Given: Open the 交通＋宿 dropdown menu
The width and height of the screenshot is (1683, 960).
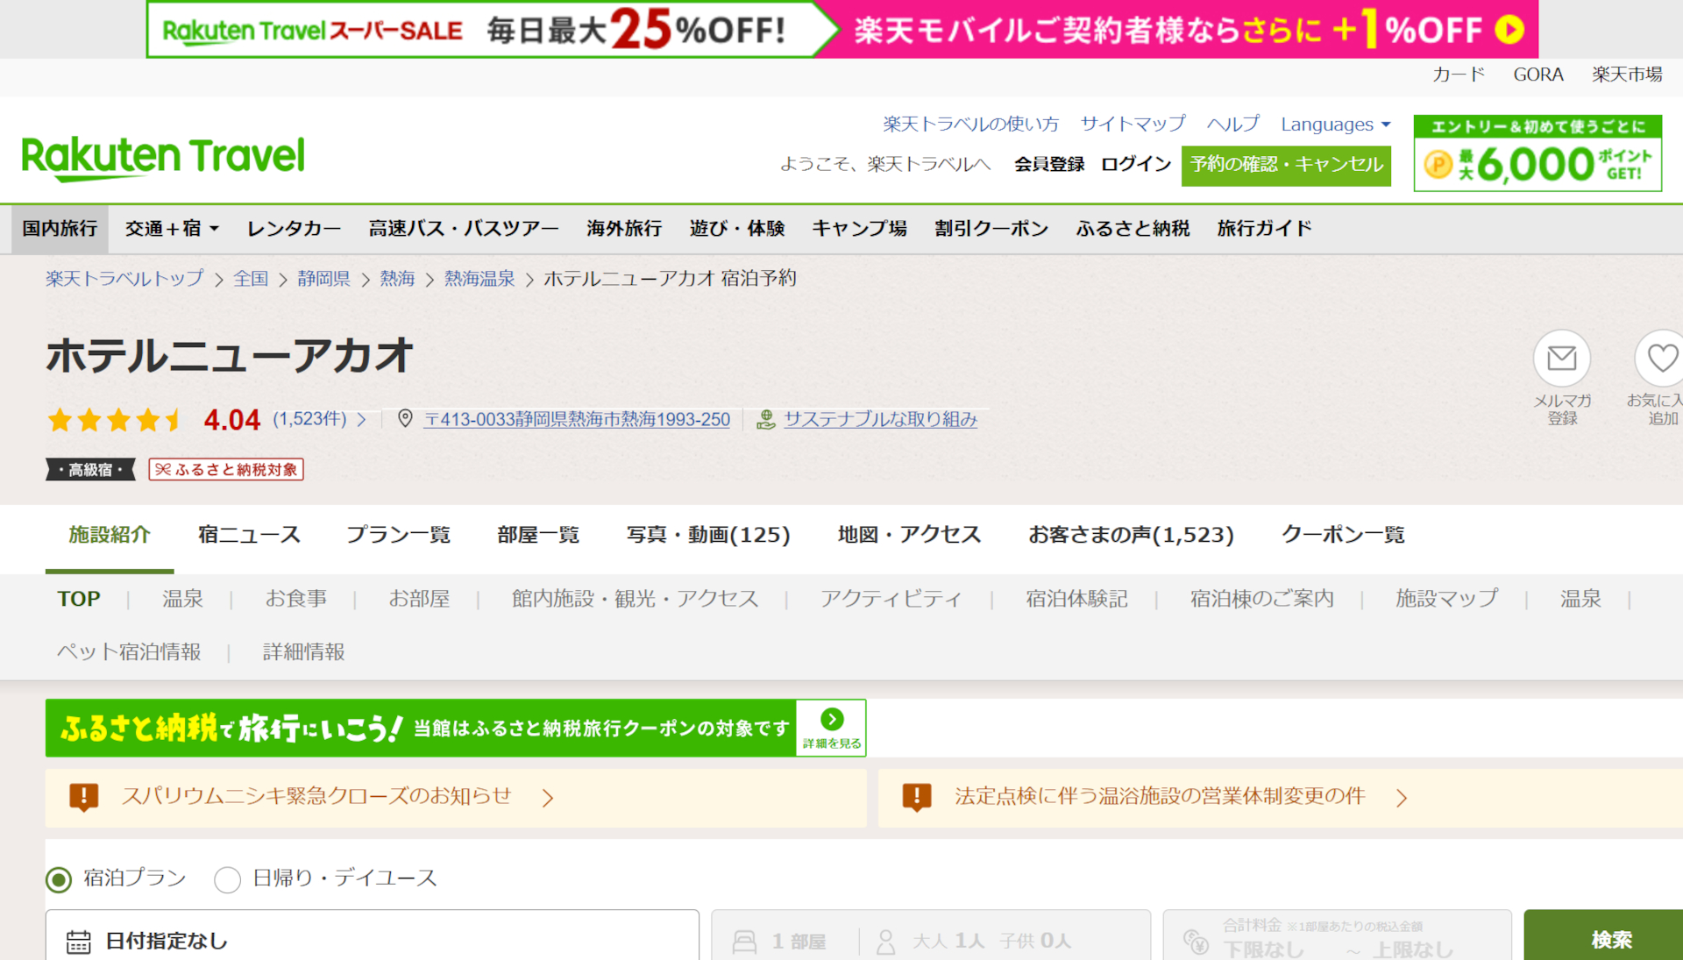Looking at the screenshot, I should (172, 228).
